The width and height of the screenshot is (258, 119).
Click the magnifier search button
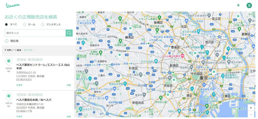69,33
